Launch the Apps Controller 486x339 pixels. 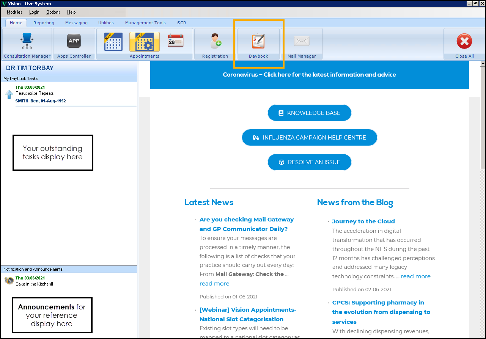pyautogui.click(x=74, y=41)
